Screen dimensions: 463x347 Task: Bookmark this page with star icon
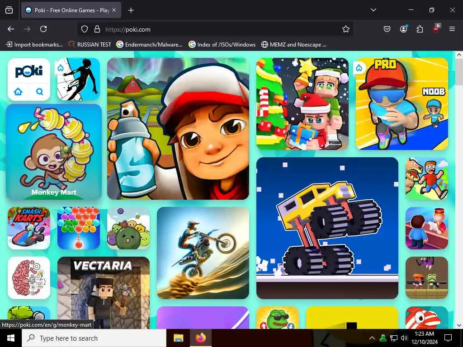[x=346, y=29]
